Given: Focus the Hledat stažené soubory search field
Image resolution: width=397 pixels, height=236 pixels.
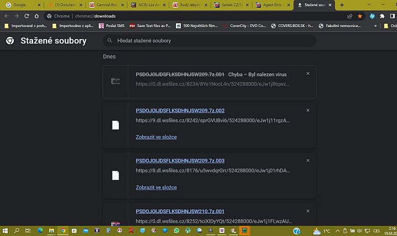Looking at the screenshot, I should pyautogui.click(x=210, y=40).
